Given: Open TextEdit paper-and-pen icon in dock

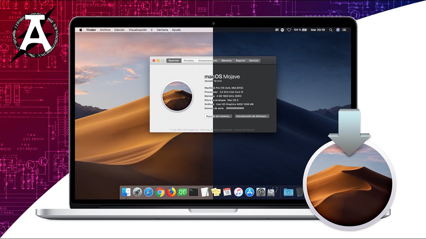Looking at the screenshot, I should 205,192.
